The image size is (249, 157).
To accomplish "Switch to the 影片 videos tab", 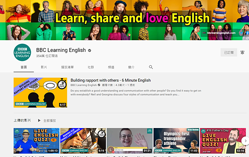I will pos(44,67).
